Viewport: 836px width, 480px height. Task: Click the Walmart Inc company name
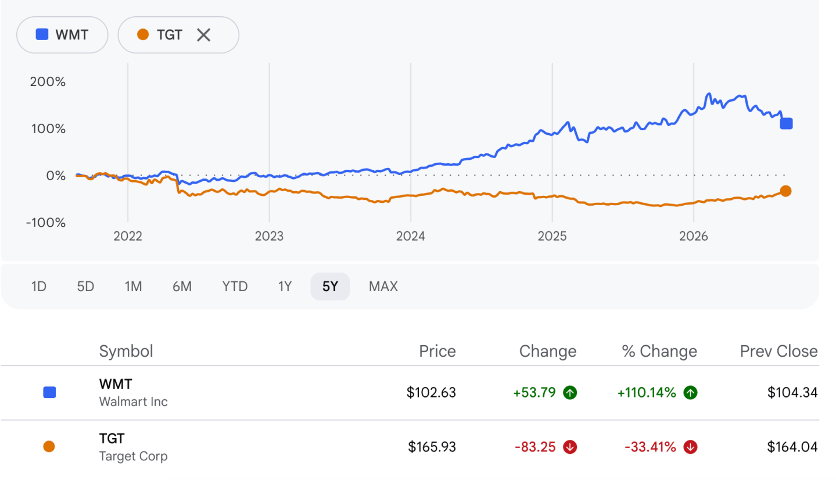[133, 402]
